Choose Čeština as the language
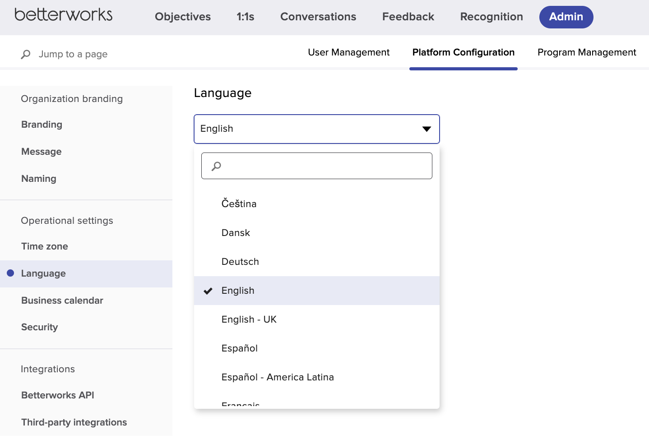 coord(239,203)
